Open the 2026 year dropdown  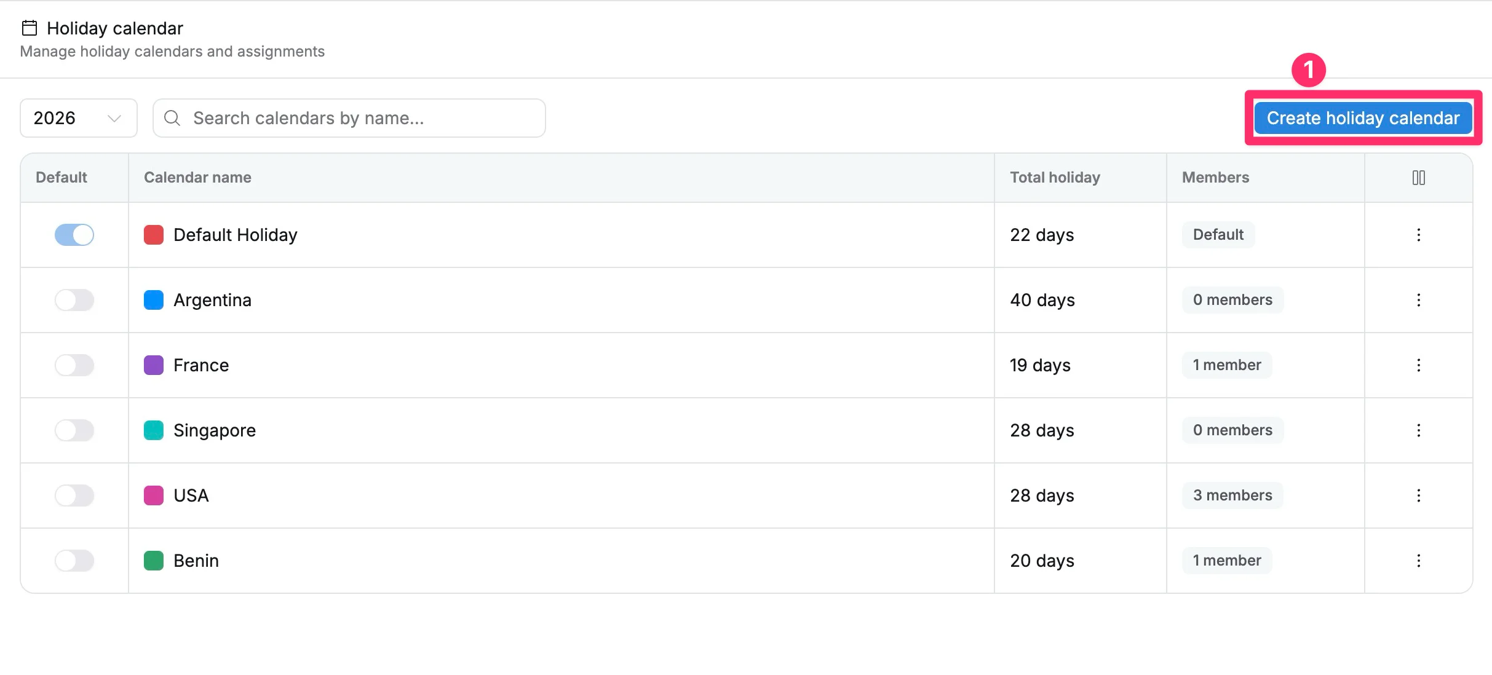[79, 118]
